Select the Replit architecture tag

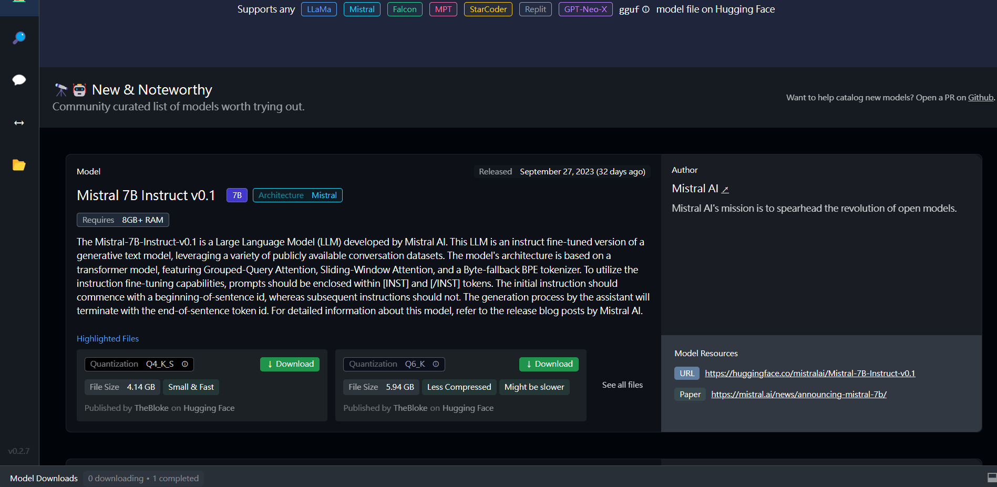click(x=536, y=9)
